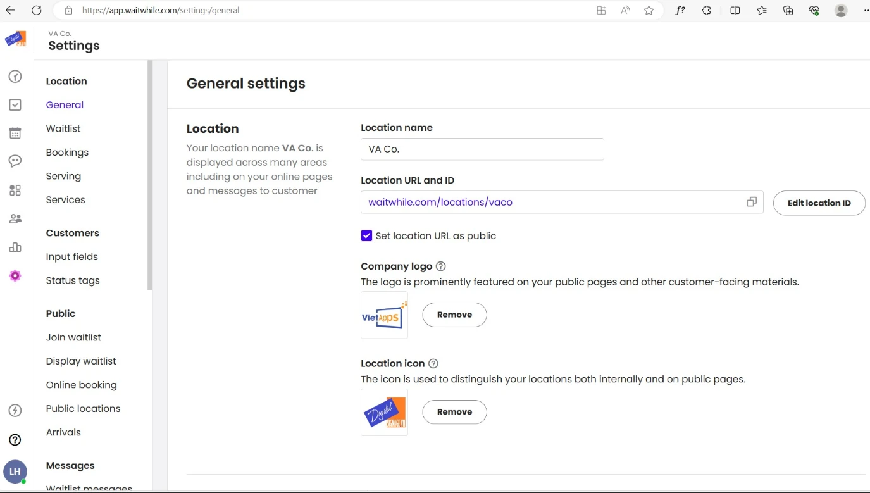Remove the location icon

point(454,412)
